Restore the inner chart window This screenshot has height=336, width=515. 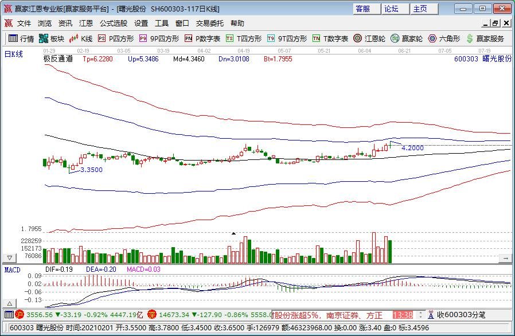coord(496,24)
